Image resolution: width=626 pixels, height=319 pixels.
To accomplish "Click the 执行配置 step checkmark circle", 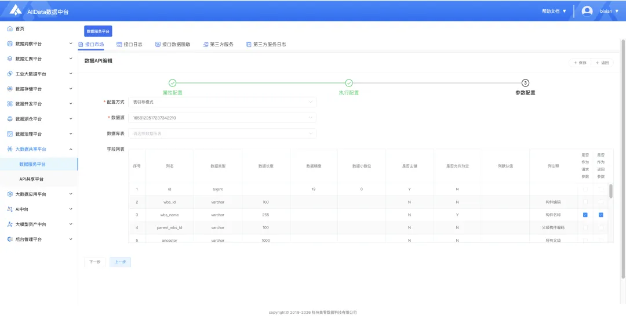I will (x=349, y=83).
